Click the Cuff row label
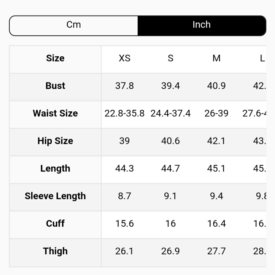275x275 pixels. coord(55,224)
